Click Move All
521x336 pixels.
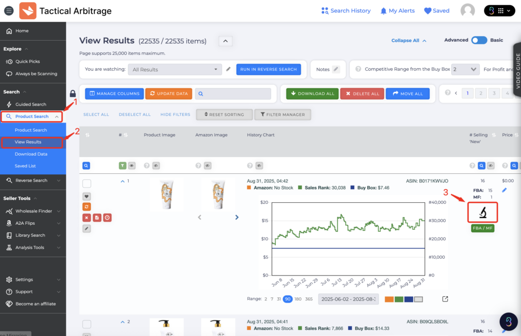pyautogui.click(x=408, y=94)
